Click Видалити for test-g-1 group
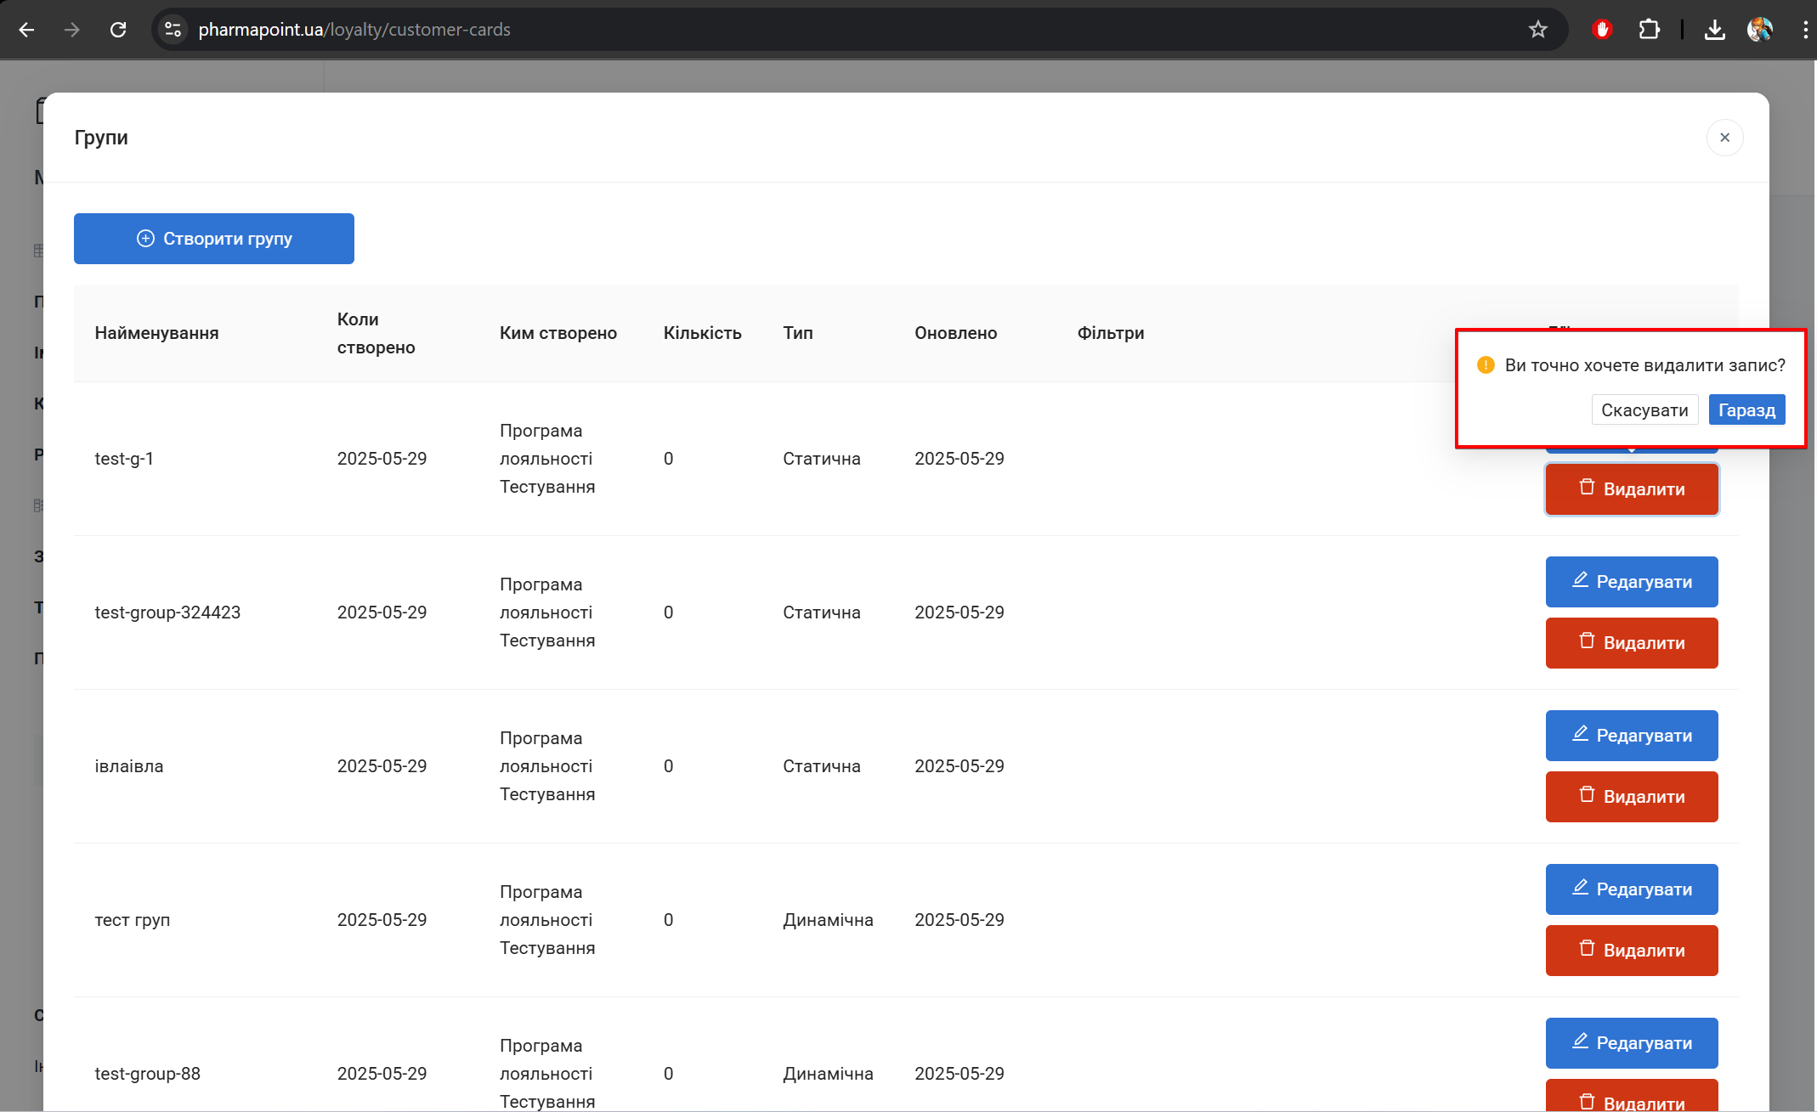 [x=1632, y=489]
